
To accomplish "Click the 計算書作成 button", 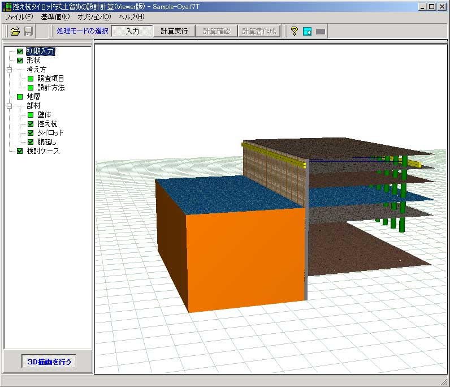I will pos(259,31).
